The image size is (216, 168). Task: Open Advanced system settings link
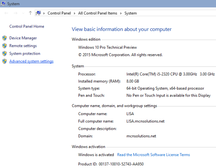[31, 61]
